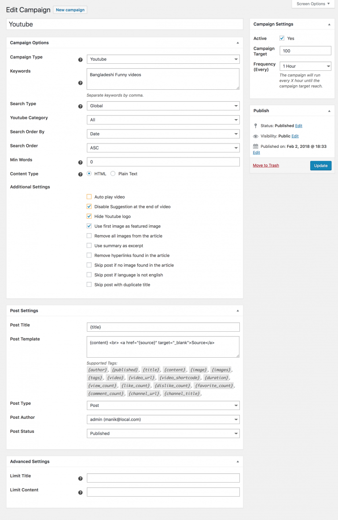Toggle Use first image as featured image
Screen dimensions: 338x520
[89, 226]
